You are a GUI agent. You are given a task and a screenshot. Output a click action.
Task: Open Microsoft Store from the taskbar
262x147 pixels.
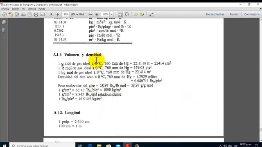click(x=108, y=146)
